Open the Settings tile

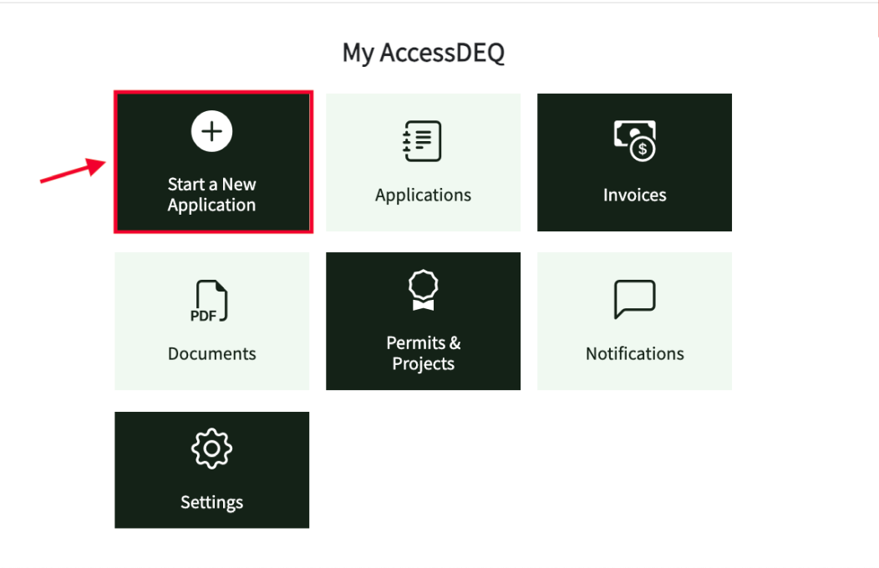tap(211, 469)
